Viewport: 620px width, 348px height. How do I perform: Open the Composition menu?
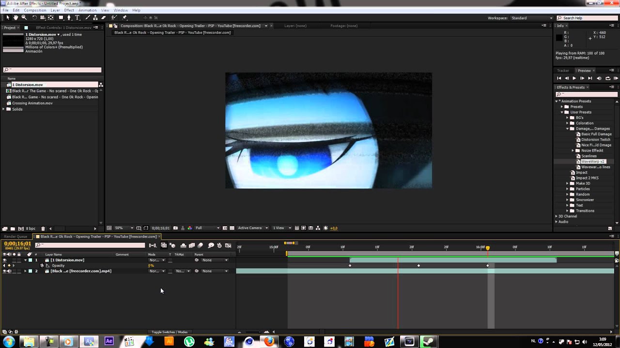click(x=35, y=10)
